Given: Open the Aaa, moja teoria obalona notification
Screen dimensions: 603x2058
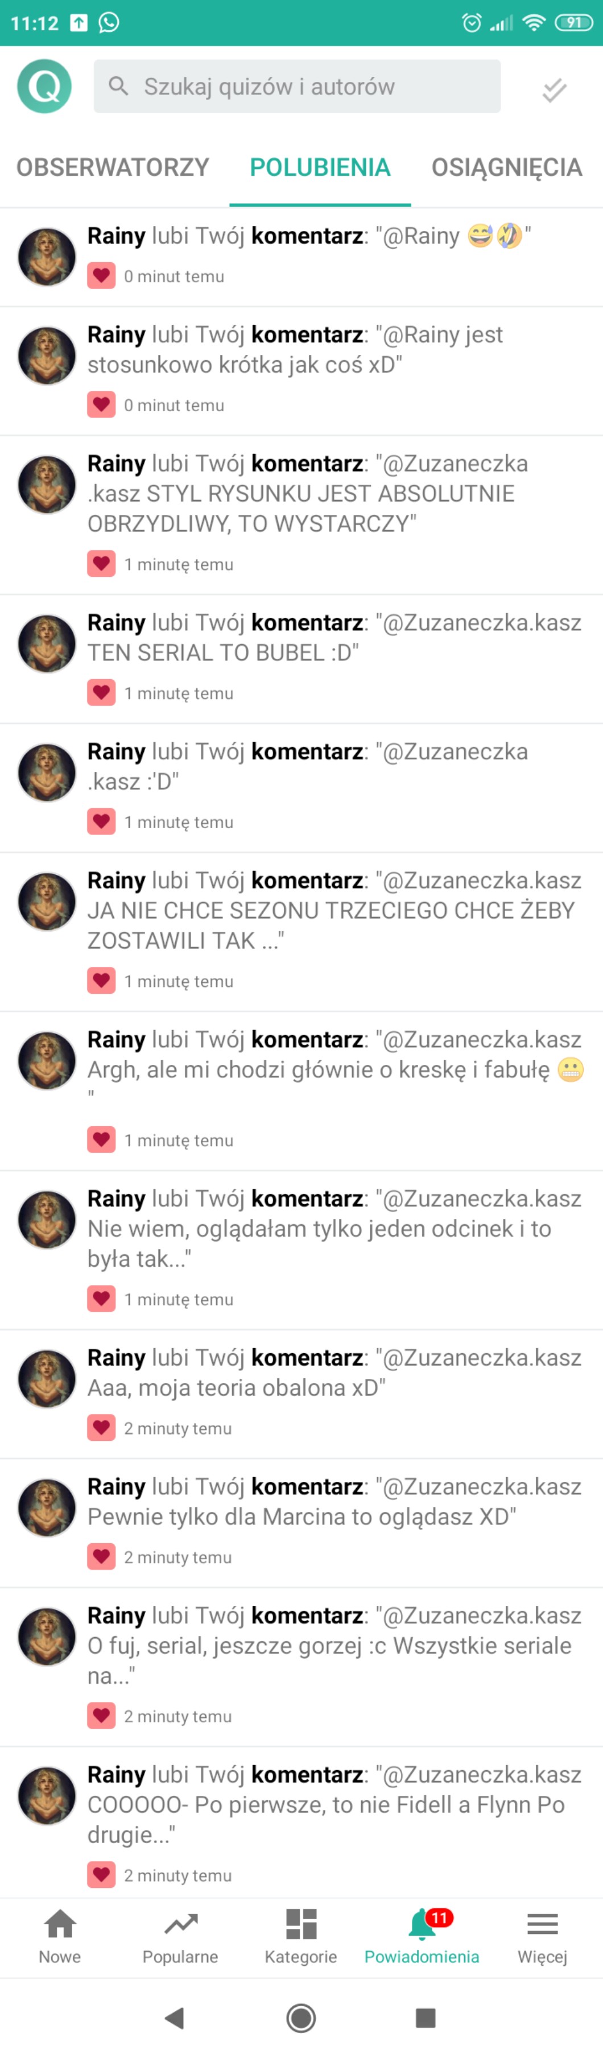Looking at the screenshot, I should tap(301, 1394).
